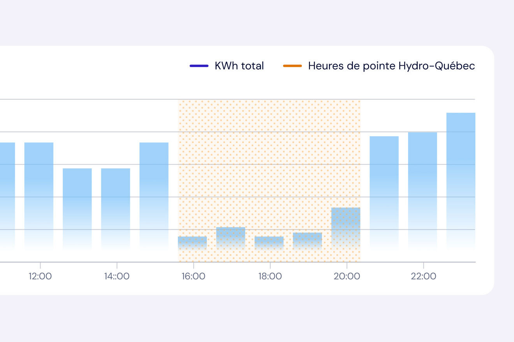514x342 pixels.
Task: Click the 22:00 axis label
Action: point(423,276)
